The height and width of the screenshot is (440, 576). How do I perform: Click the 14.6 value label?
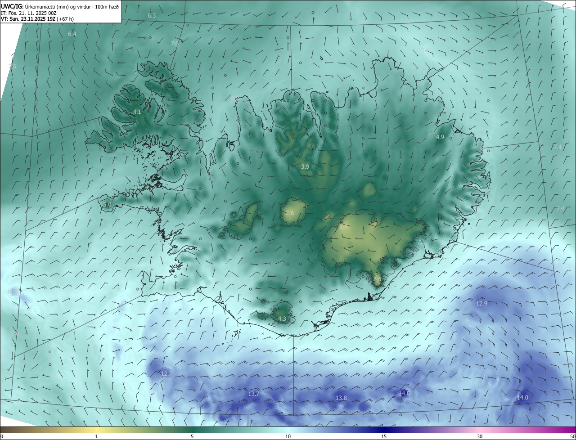pyautogui.click(x=404, y=393)
